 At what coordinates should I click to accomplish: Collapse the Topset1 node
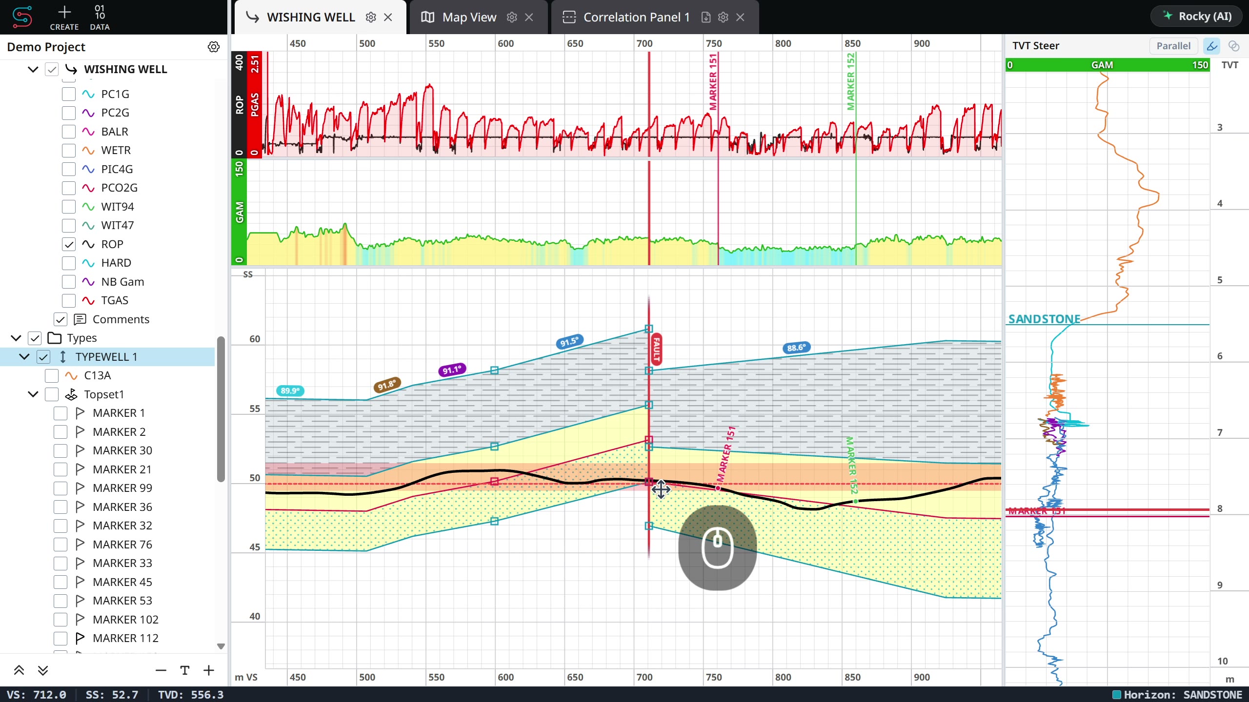click(33, 394)
